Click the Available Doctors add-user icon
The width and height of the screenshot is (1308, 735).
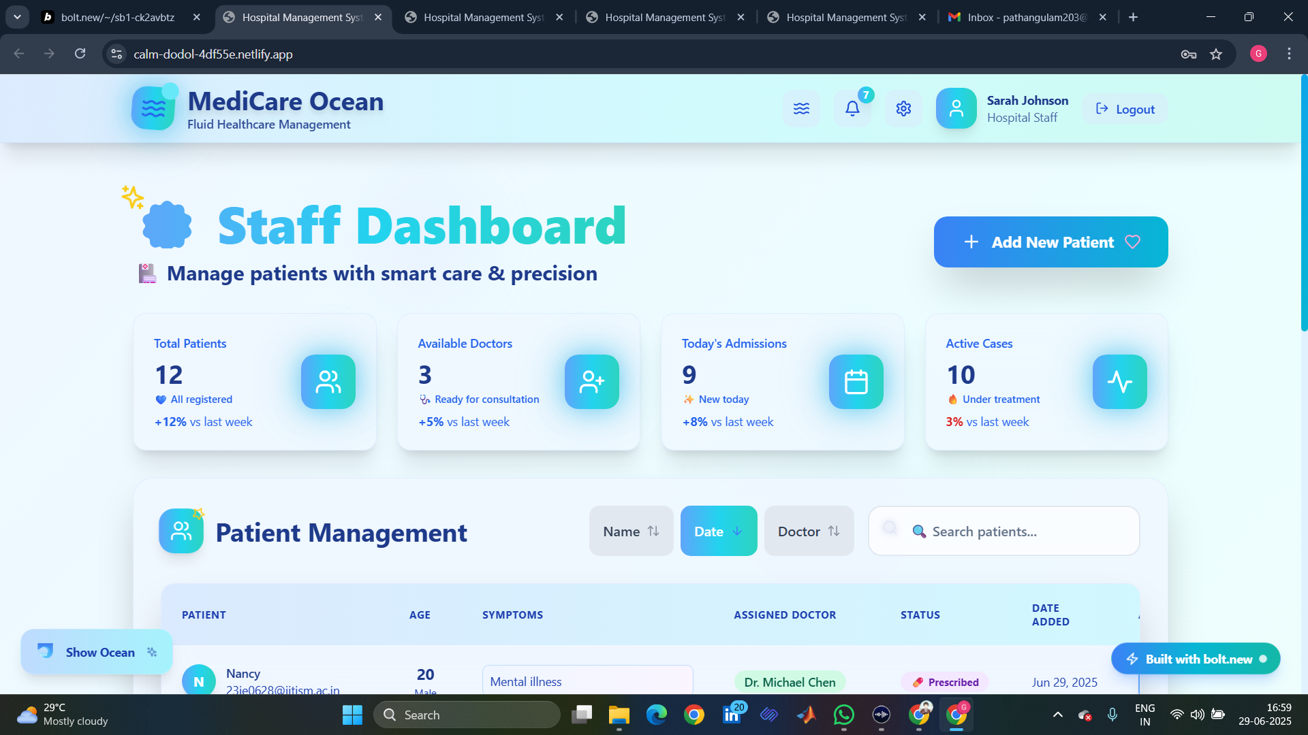pos(591,382)
